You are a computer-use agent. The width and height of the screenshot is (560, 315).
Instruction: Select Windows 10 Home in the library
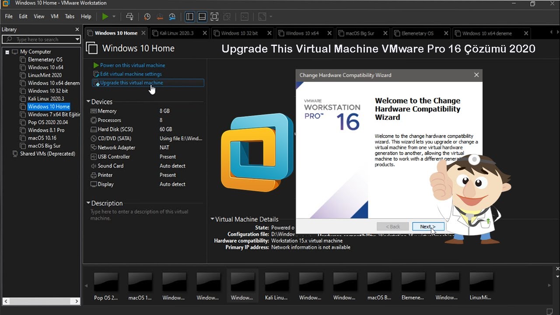[49, 107]
